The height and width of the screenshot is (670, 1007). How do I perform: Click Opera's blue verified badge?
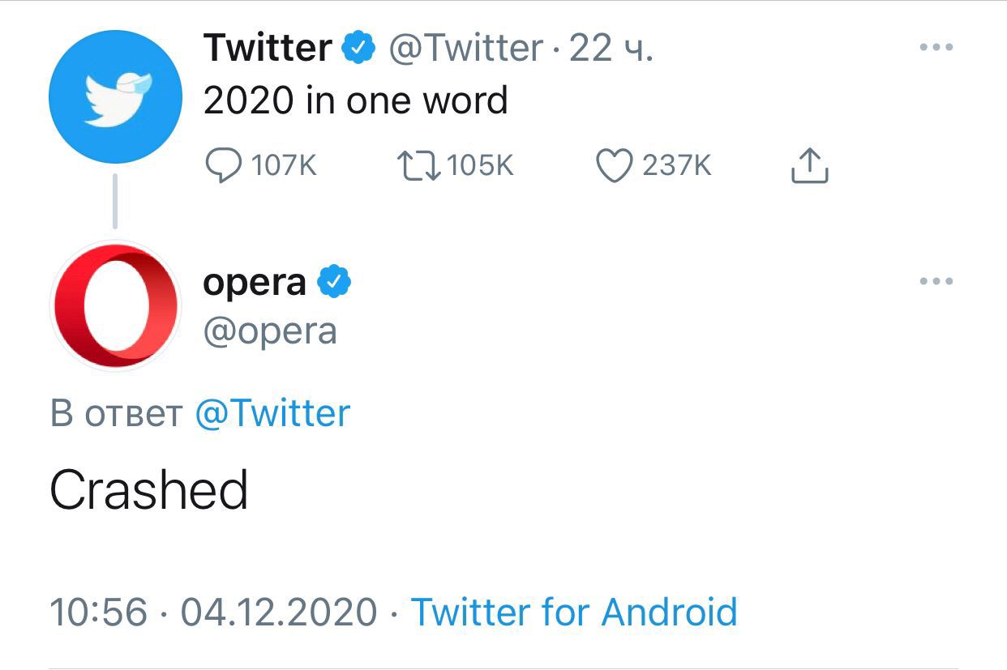pyautogui.click(x=333, y=283)
